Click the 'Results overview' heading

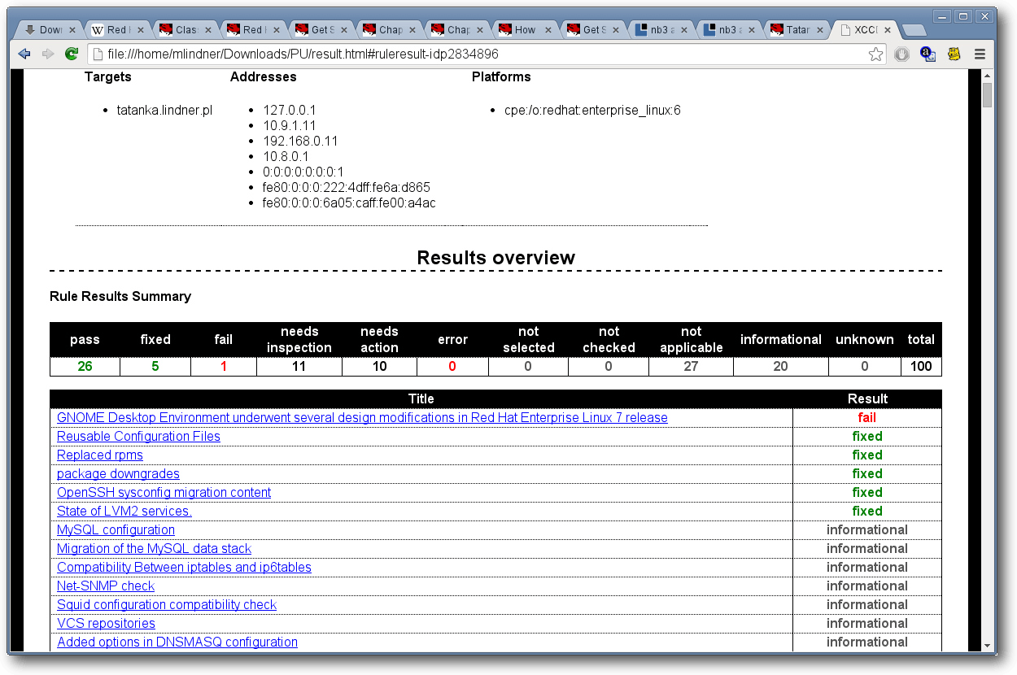pyautogui.click(x=496, y=258)
